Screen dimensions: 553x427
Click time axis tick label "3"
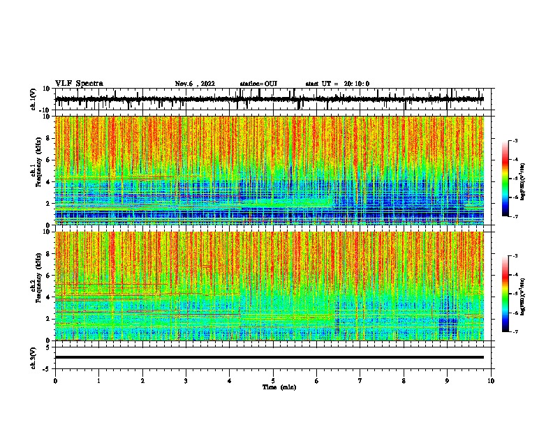click(186, 381)
